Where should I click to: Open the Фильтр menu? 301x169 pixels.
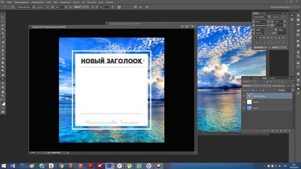[76, 2]
